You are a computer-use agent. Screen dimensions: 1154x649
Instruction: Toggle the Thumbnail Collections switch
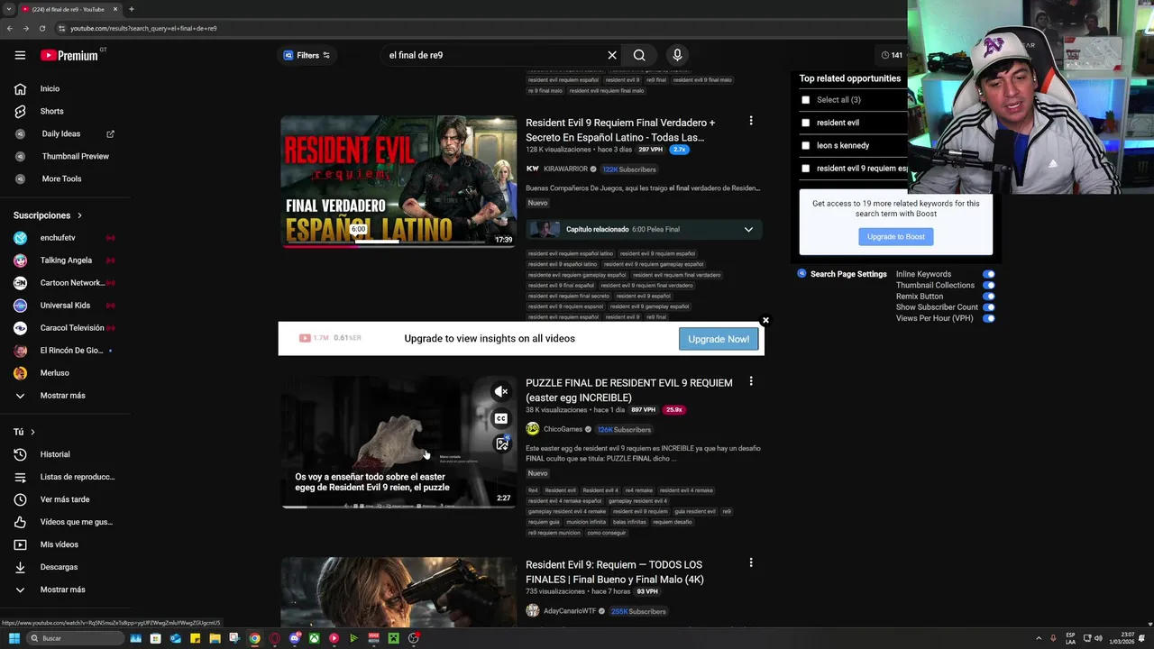tap(989, 285)
